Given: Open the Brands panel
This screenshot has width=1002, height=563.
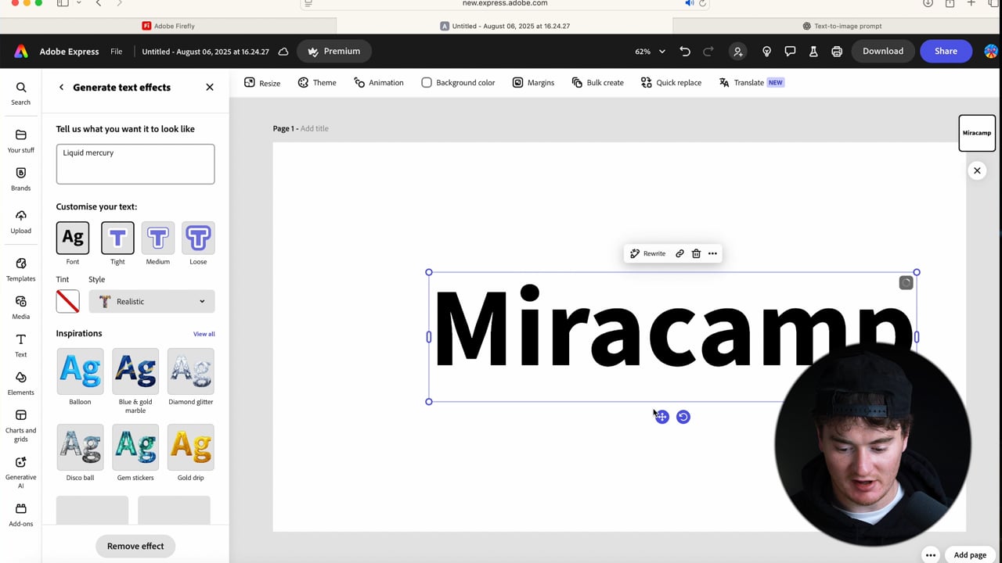Looking at the screenshot, I should pyautogui.click(x=21, y=179).
